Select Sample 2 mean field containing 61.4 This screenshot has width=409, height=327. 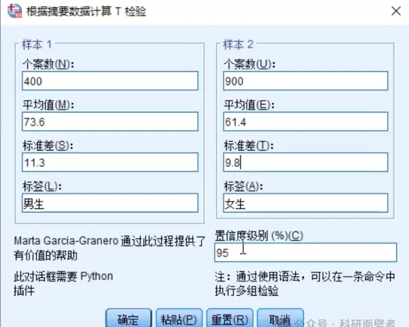click(305, 122)
